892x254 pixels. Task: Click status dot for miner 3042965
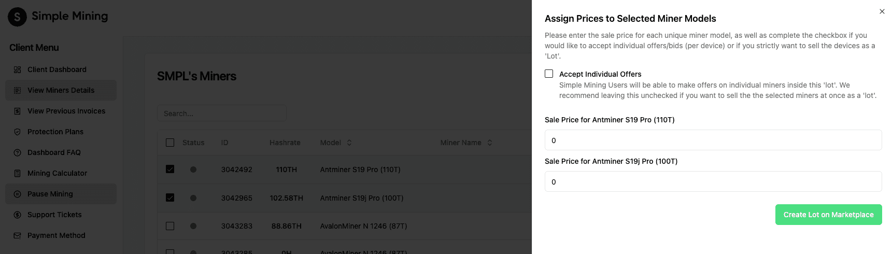[x=193, y=198]
